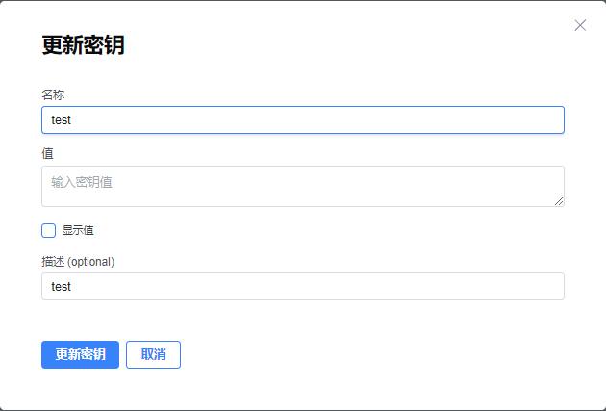Click the 显示值 label text
The width and height of the screenshot is (606, 411).
tap(78, 230)
